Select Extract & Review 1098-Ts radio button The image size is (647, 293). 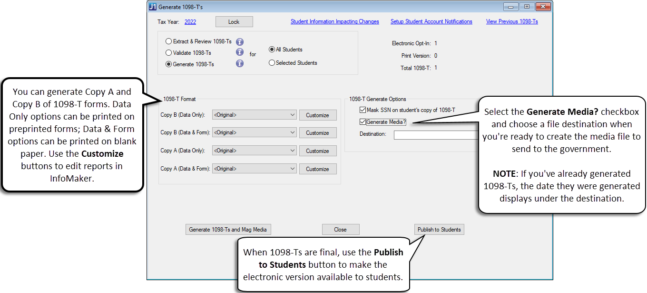(168, 41)
